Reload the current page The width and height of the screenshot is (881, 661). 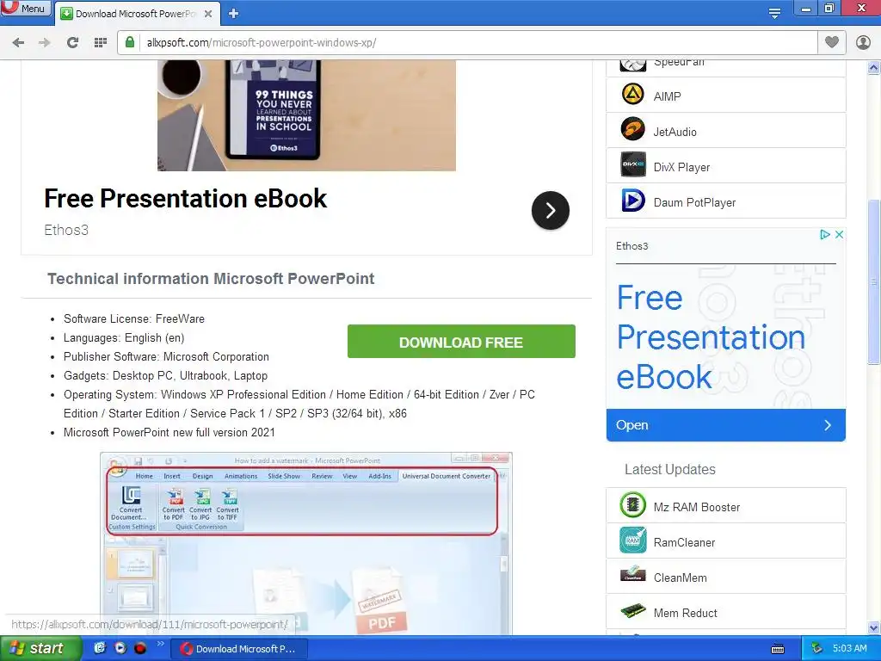tap(72, 43)
